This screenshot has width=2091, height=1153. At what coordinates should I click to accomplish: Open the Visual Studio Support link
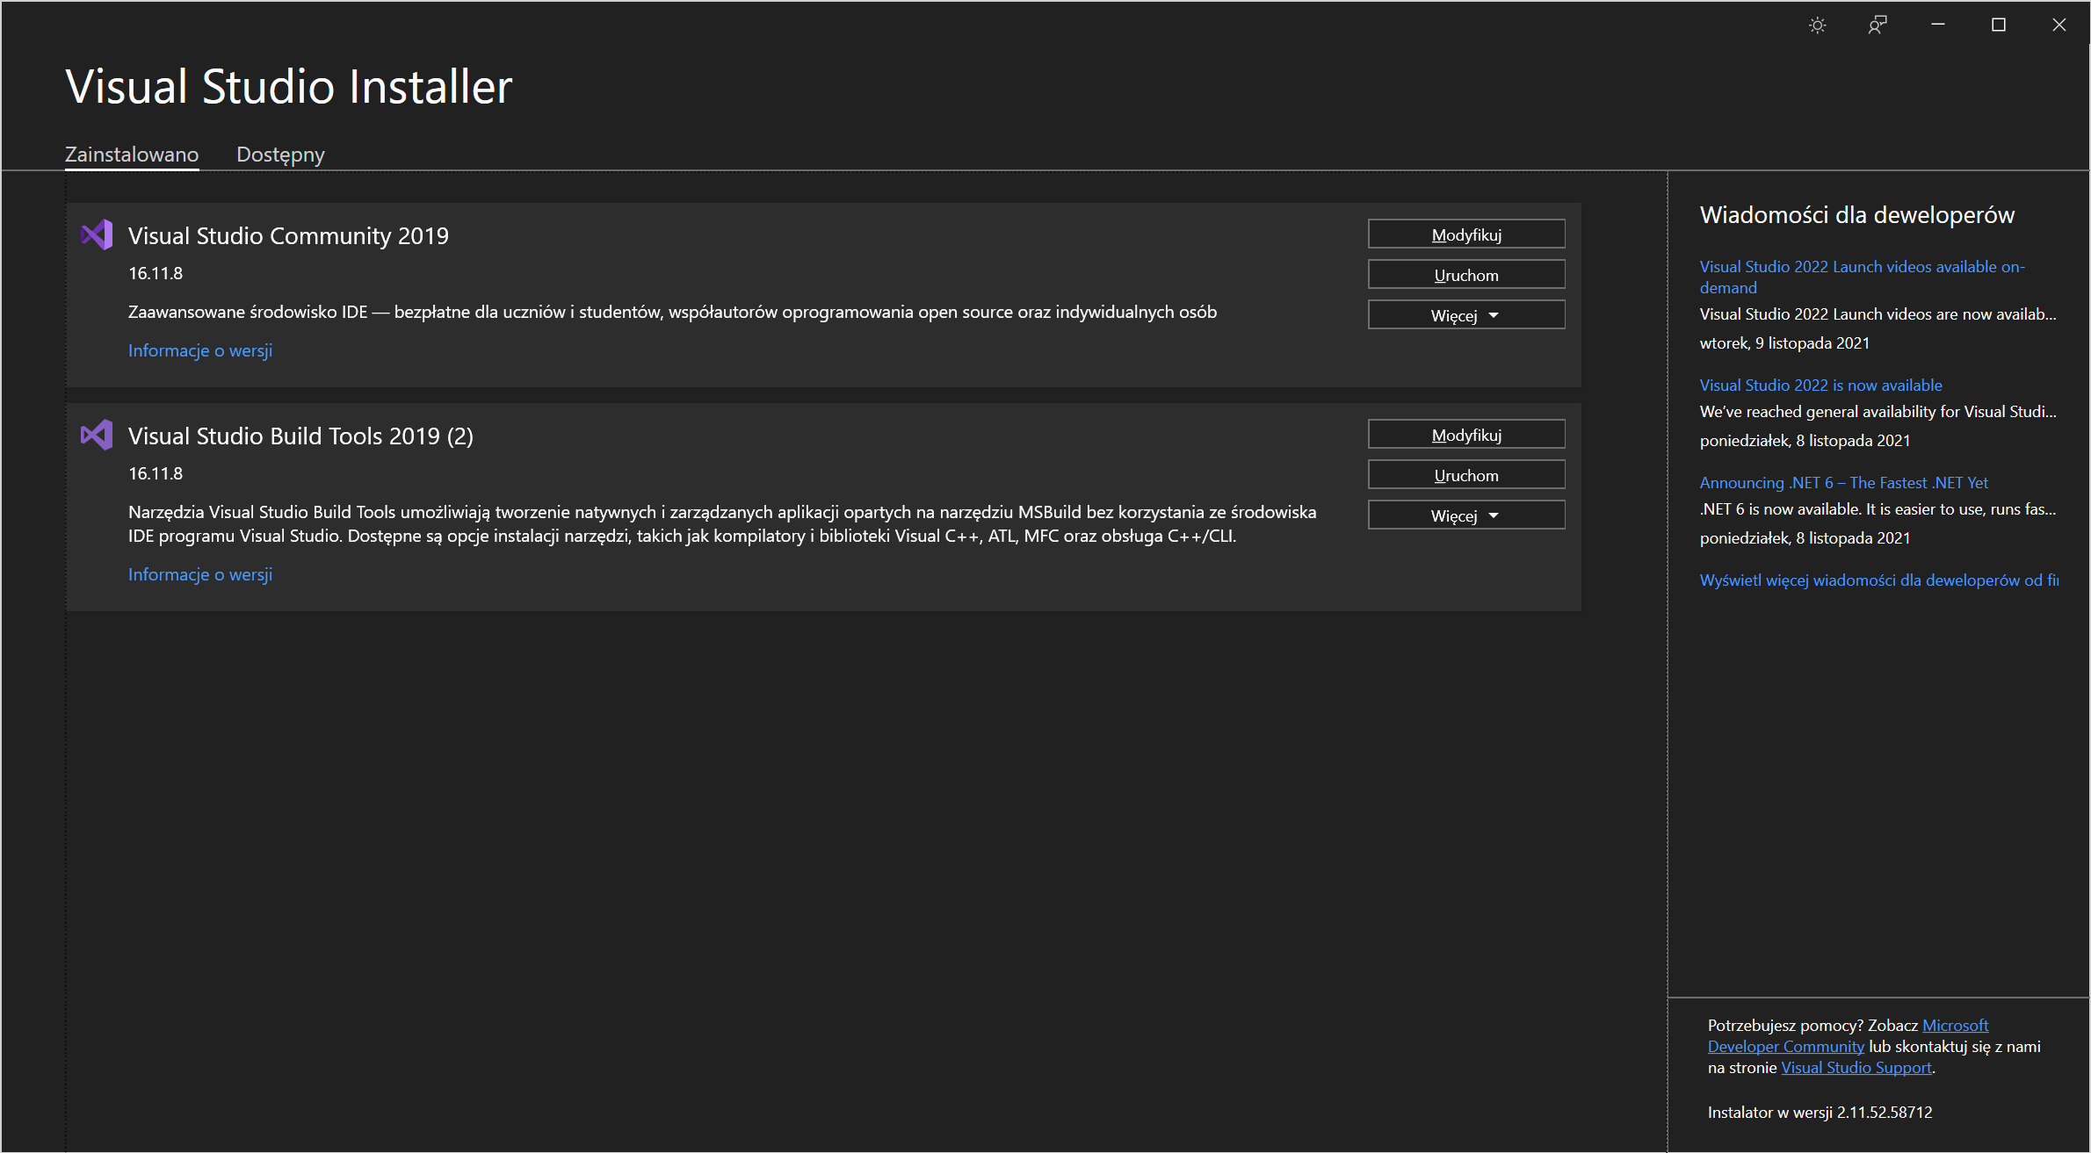click(x=1856, y=1068)
